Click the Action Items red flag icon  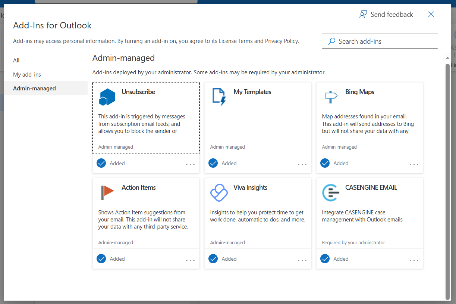point(107,192)
